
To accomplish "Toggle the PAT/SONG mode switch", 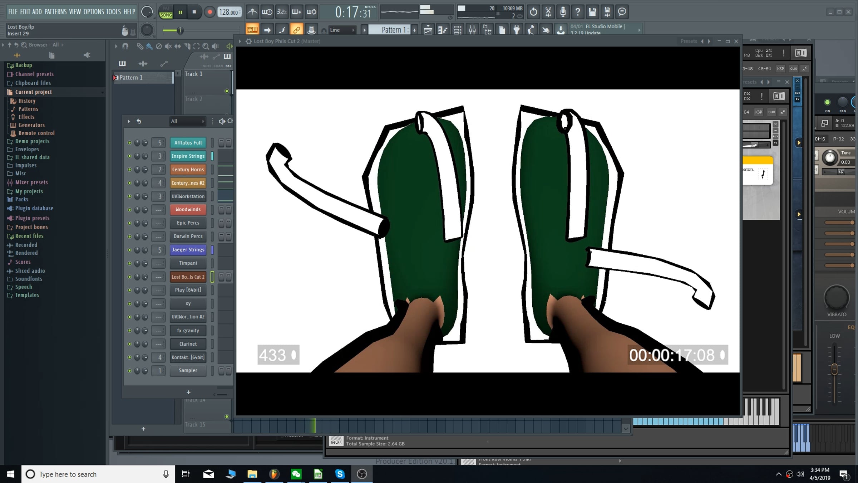I will [166, 12].
